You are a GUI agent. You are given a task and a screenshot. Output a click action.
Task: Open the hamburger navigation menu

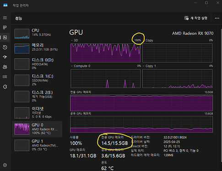tap(5, 18)
